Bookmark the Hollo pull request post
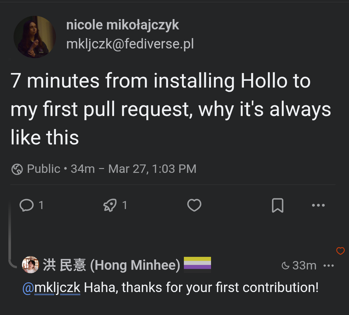Image resolution: width=349 pixels, height=315 pixels. (x=278, y=205)
